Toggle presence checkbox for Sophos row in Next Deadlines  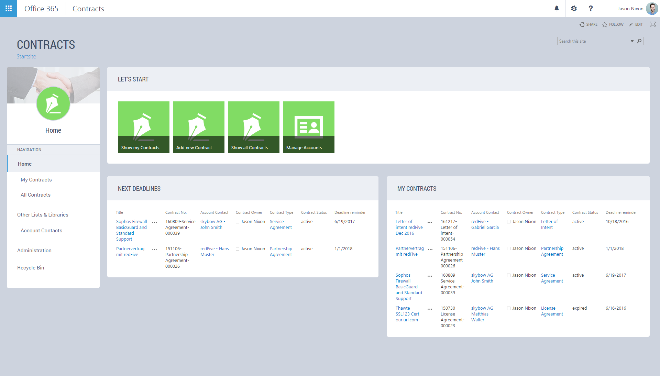coord(238,222)
